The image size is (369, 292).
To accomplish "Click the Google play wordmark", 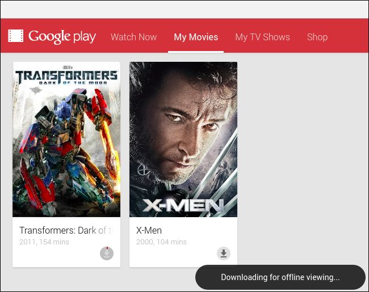I will pos(62,37).
